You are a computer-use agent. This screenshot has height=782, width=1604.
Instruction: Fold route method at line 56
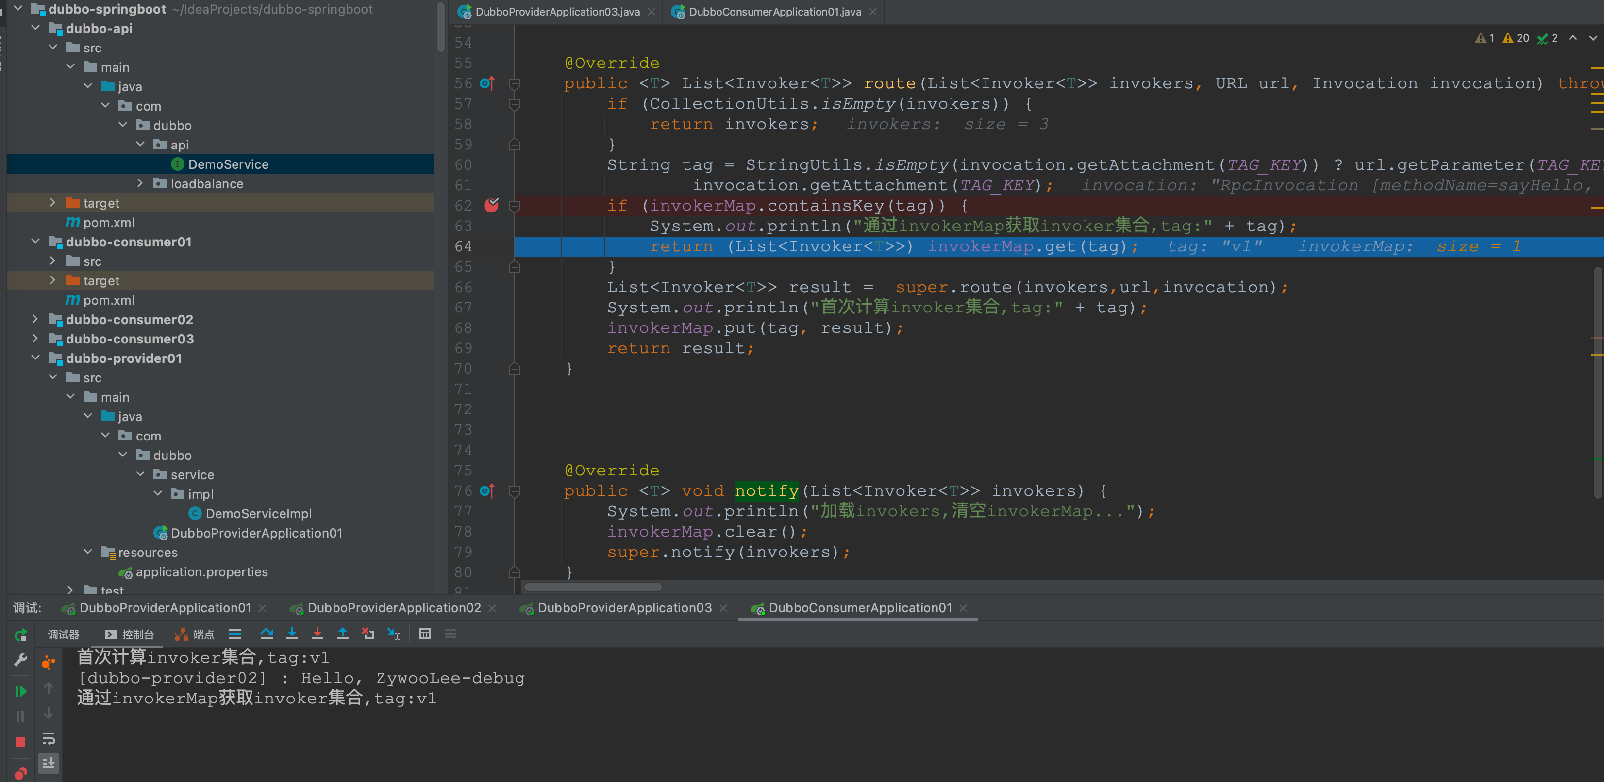tap(514, 83)
